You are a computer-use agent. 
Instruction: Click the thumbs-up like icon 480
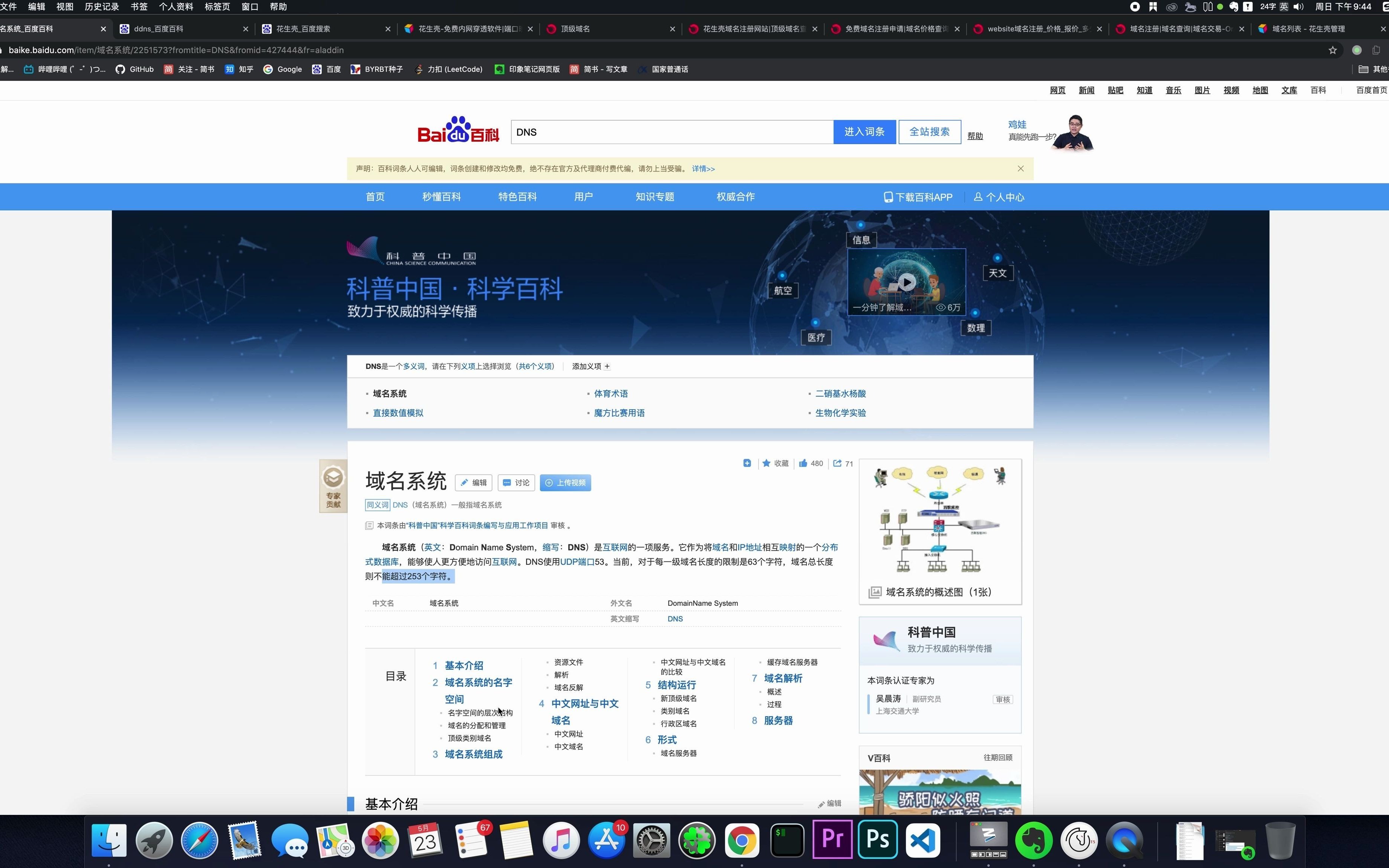[803, 463]
